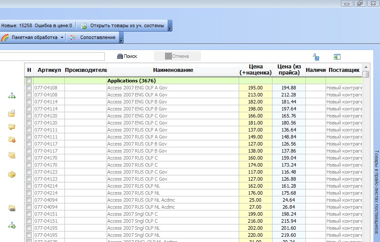Click the colored grid Сопоставление icon

click(73, 38)
